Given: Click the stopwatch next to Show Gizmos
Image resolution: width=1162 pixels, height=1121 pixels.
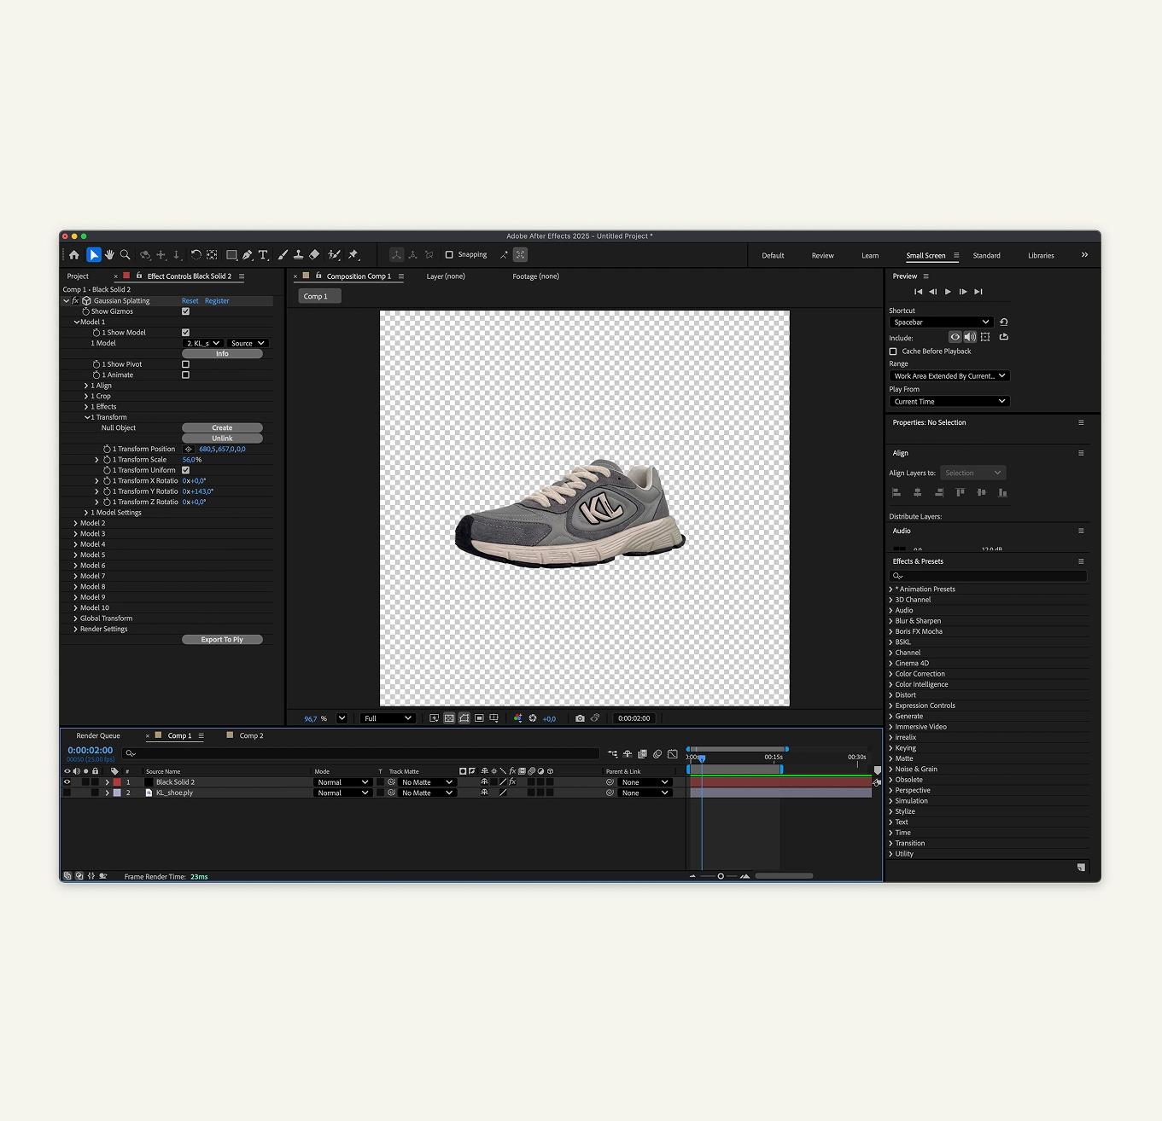Looking at the screenshot, I should pos(85,311).
